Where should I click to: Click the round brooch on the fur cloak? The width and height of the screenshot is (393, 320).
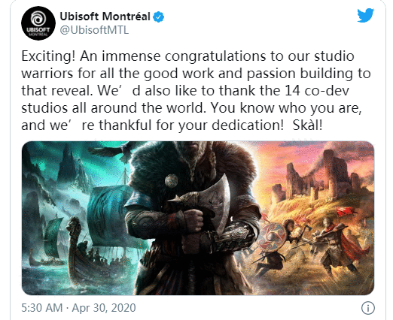[x=172, y=180]
